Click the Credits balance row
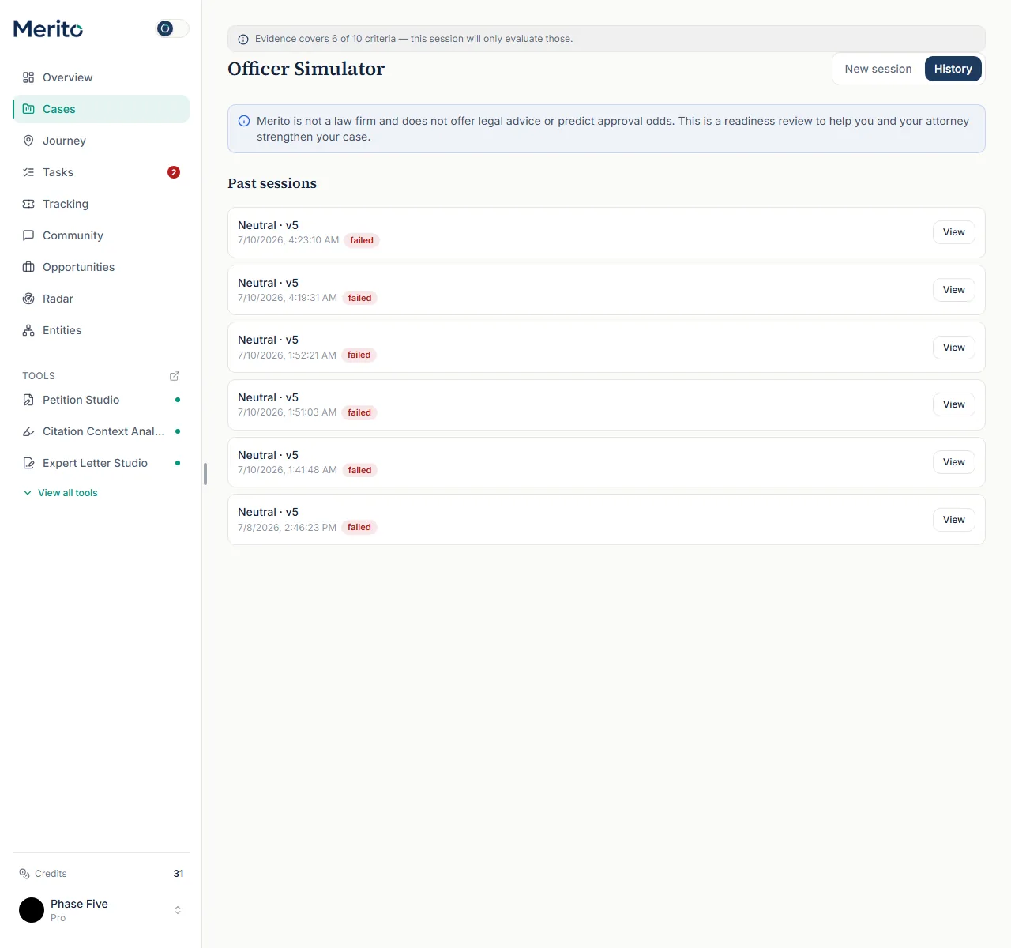Screen dimensions: 1011x948 101,874
